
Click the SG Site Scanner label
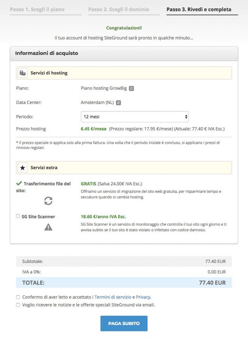click(38, 217)
